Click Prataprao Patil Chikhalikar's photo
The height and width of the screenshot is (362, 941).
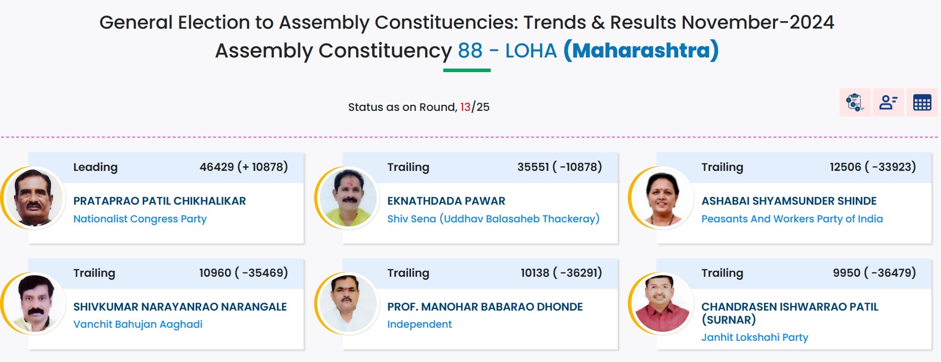coord(34,198)
